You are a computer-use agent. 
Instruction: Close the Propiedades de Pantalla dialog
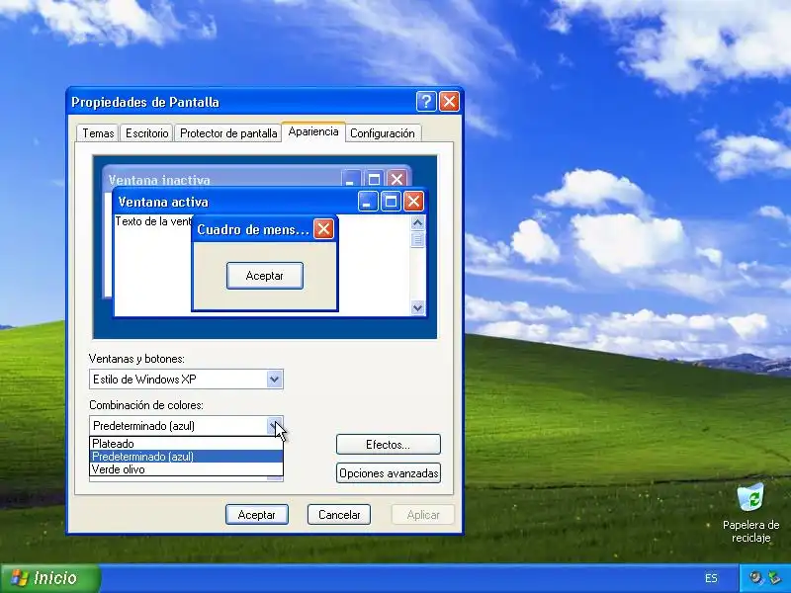[449, 102]
